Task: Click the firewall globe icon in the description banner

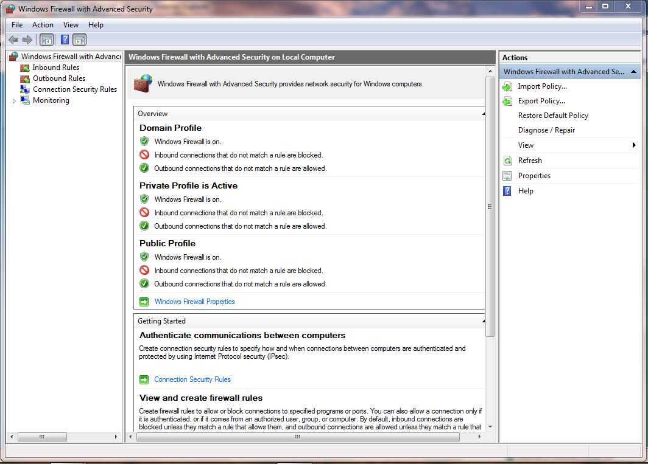Action: pyautogui.click(x=143, y=83)
